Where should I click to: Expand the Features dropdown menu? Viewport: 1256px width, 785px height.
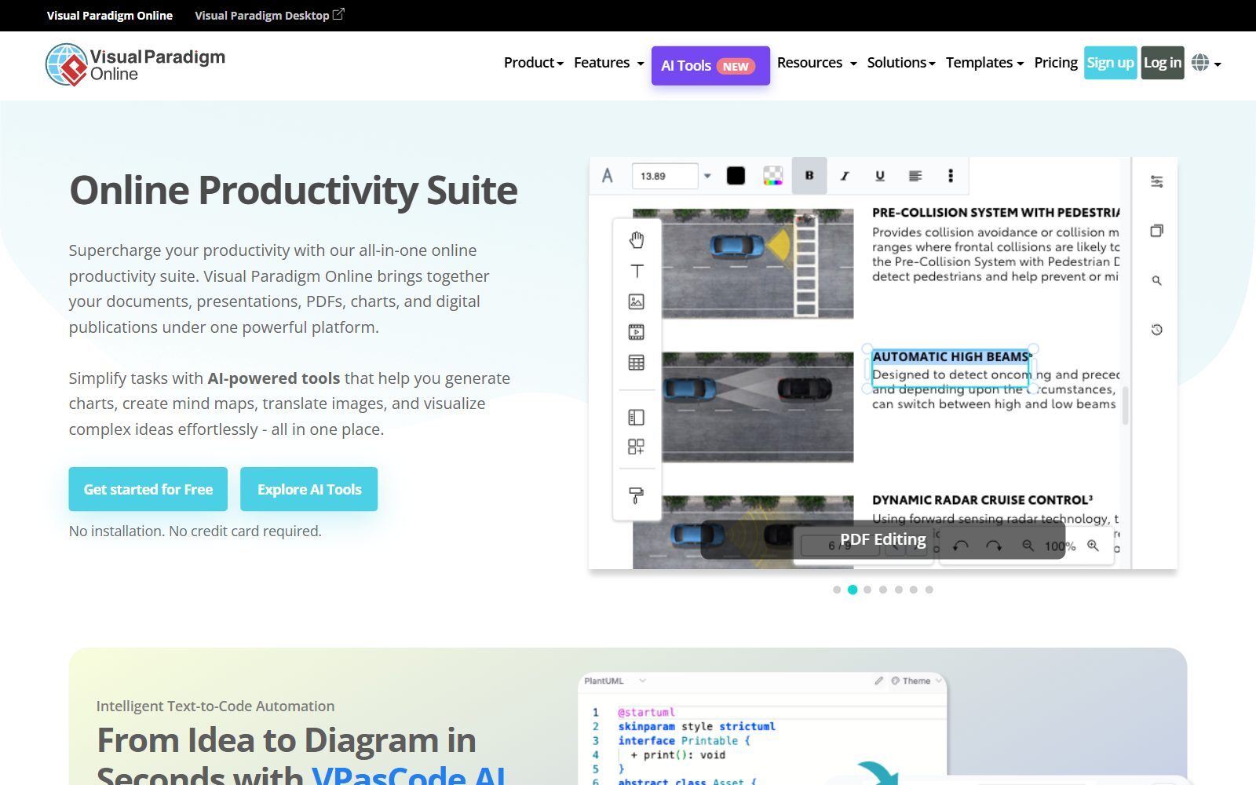coord(609,63)
